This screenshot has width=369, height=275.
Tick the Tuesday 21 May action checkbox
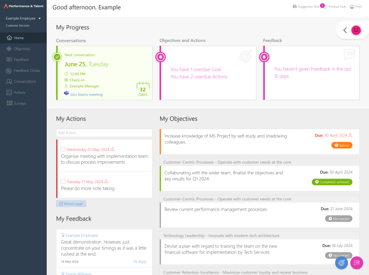(63, 181)
